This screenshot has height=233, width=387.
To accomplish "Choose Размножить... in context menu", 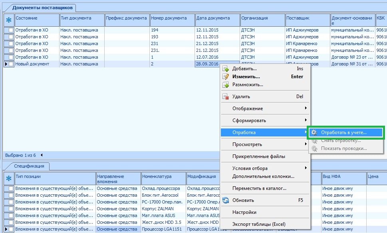I will (265, 85).
